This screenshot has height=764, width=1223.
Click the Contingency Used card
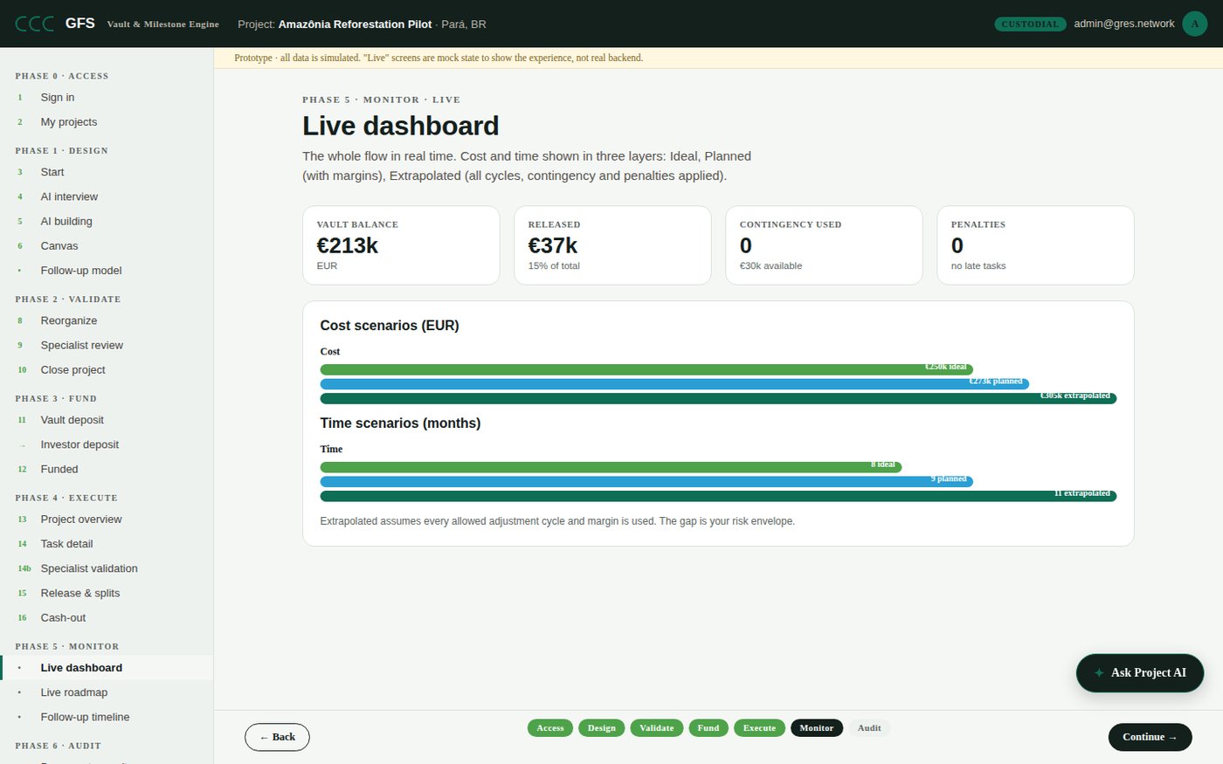point(824,245)
